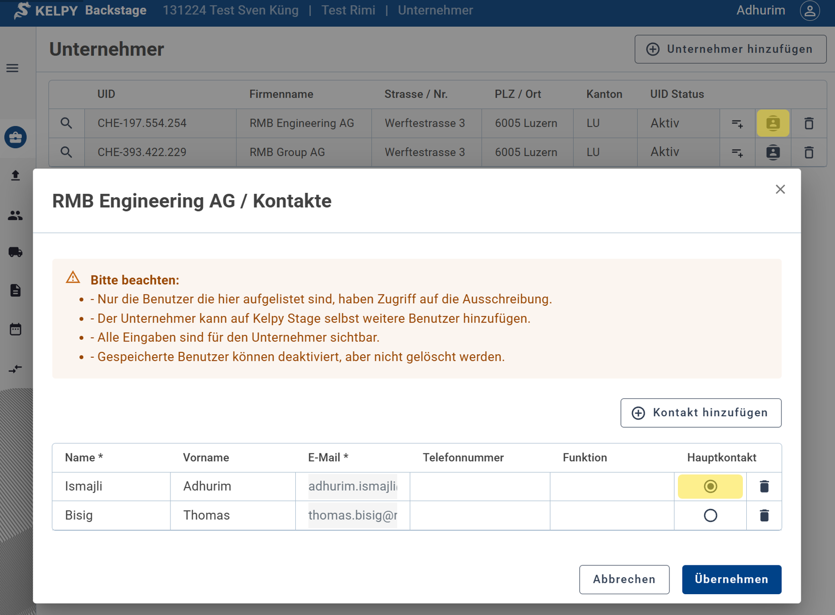The width and height of the screenshot is (835, 615).
Task: Delete contact Bisig with trash icon
Action: pos(764,515)
